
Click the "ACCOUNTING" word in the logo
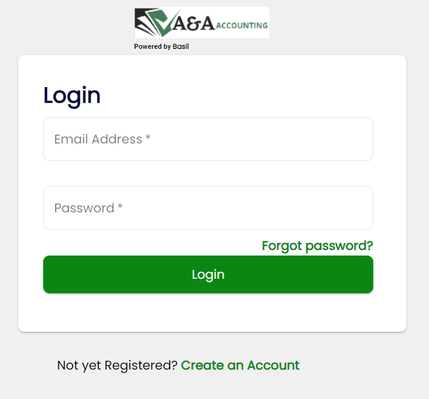[x=242, y=26]
